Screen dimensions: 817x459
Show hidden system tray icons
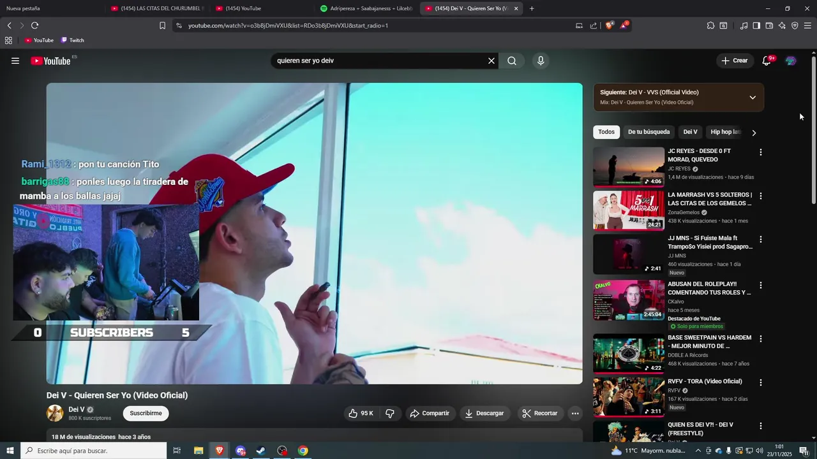(x=698, y=451)
